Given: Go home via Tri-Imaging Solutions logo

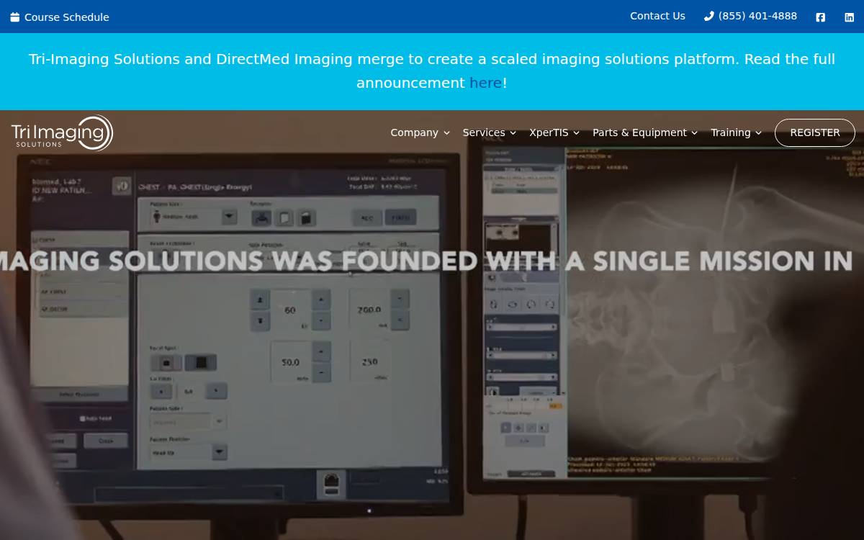Looking at the screenshot, I should click(x=63, y=132).
